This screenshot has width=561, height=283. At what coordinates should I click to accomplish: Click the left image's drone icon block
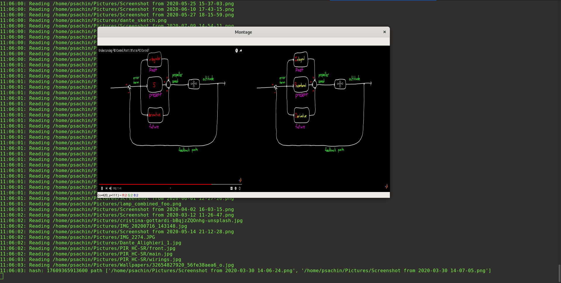pyautogui.click(x=194, y=84)
